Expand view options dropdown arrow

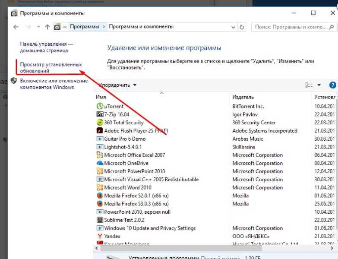click(319, 85)
